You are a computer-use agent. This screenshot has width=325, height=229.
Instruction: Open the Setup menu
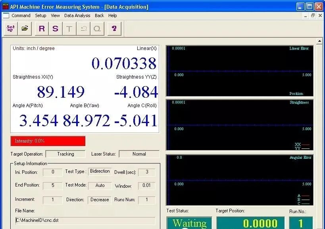tap(40, 15)
